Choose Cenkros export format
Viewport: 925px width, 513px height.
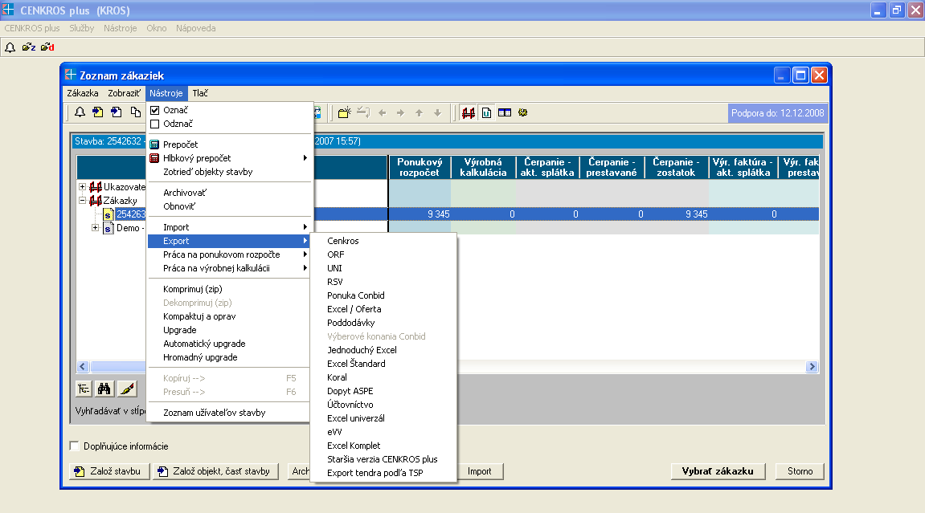[342, 241]
